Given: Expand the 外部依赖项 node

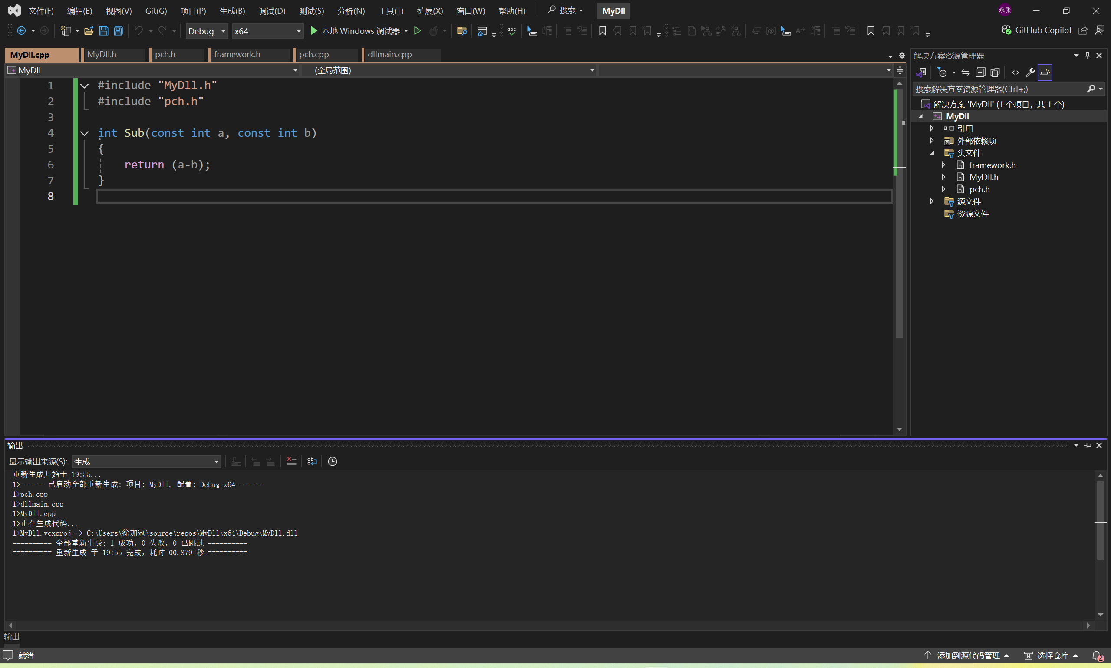Looking at the screenshot, I should pos(931,141).
